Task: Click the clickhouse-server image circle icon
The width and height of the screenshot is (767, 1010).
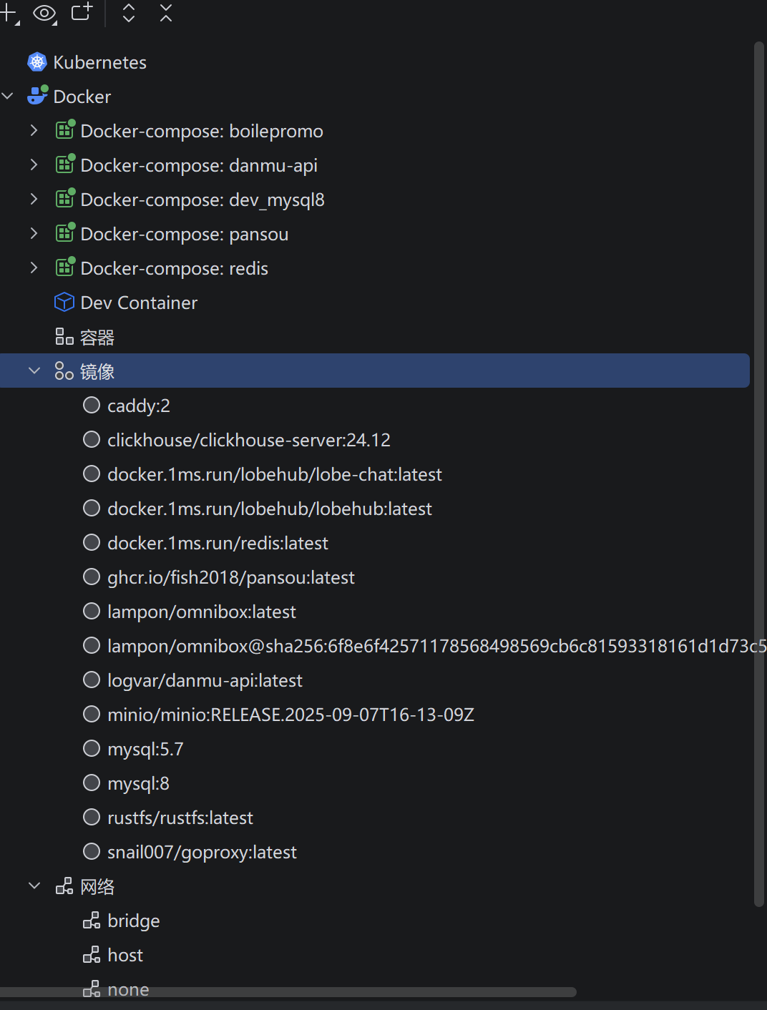Action: tap(92, 439)
